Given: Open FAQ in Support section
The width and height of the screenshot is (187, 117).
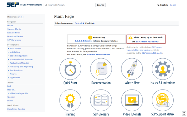Looking at the screenshot, I should pos(9,86).
